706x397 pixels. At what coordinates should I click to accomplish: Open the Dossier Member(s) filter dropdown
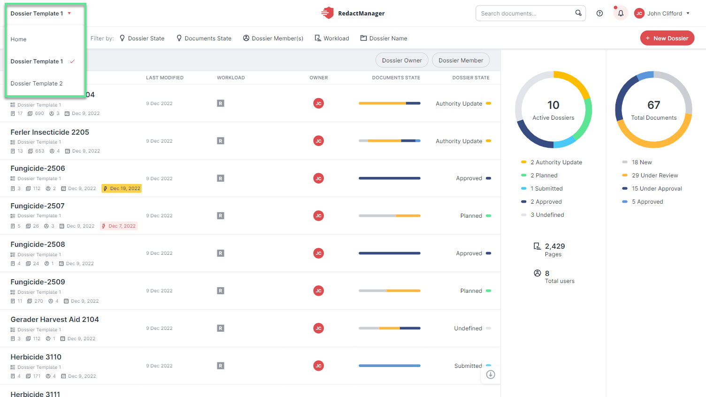tap(273, 38)
